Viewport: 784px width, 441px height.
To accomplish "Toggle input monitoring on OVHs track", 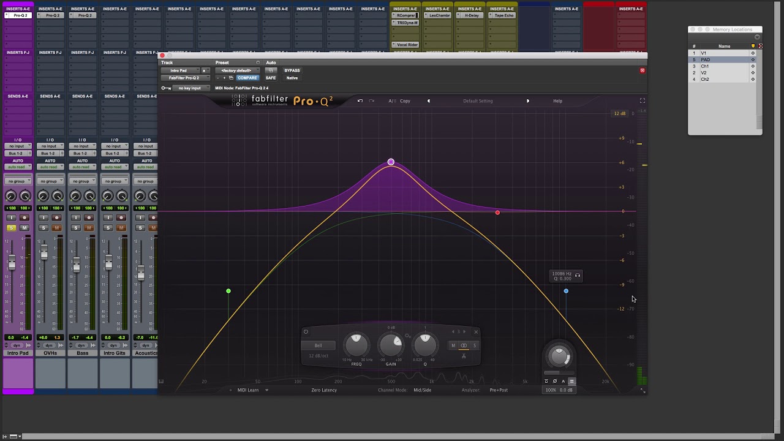I will (43, 217).
